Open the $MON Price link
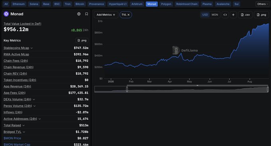Screen dimensions: 271x146 (12, 138)
